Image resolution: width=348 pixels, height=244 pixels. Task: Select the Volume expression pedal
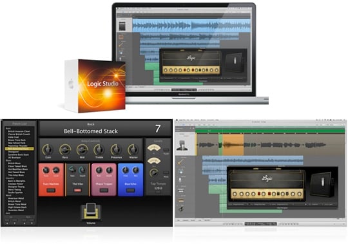point(91,212)
